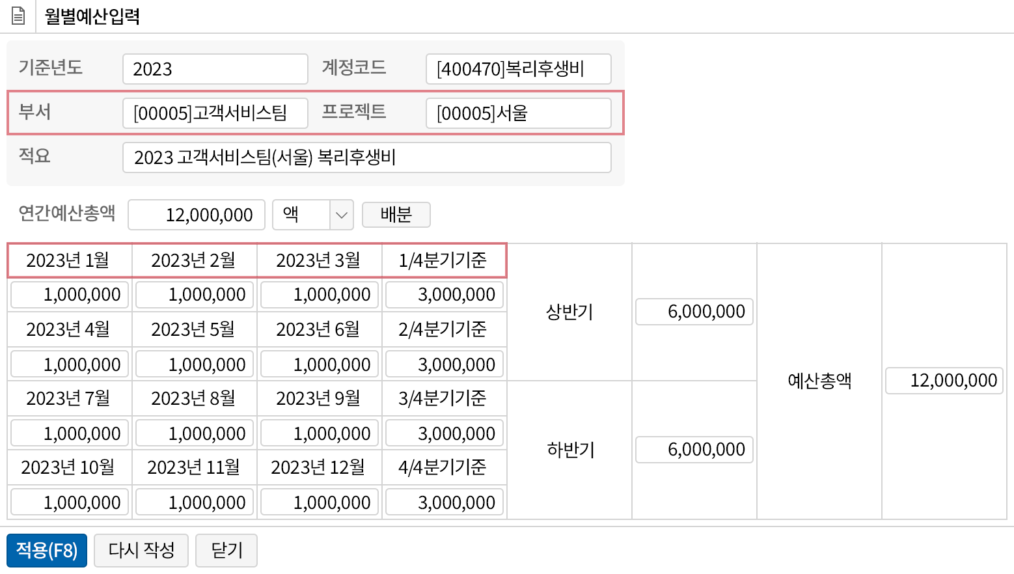Viewport: 1014px width, 574px height.
Task: Click the 2023년 12월 amount cell
Action: pyautogui.click(x=319, y=501)
